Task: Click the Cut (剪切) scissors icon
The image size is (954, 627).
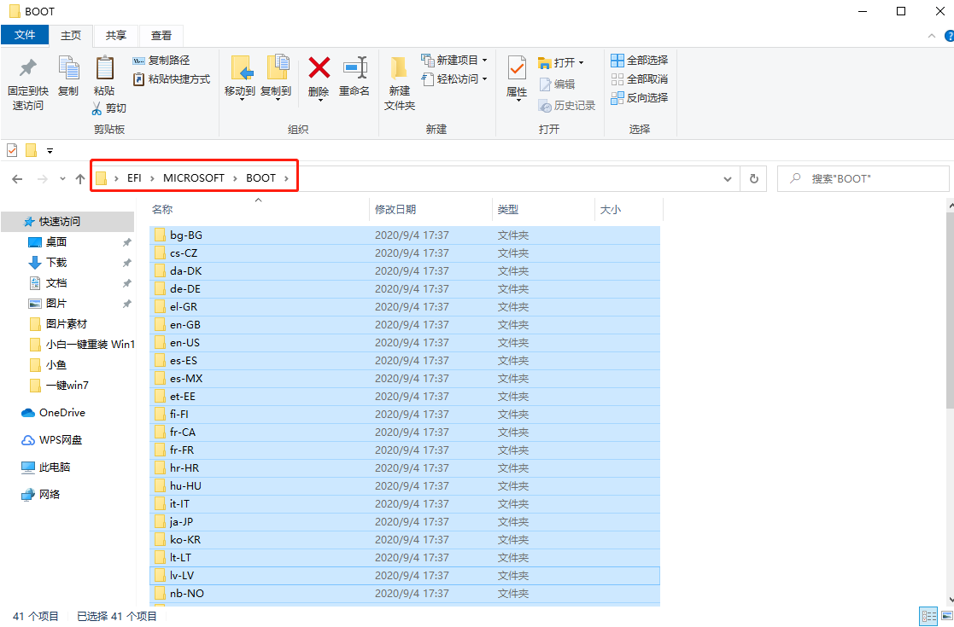Action: point(98,108)
